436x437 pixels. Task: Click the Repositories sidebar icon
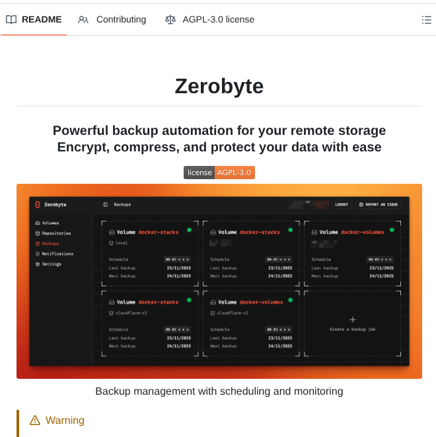click(38, 233)
